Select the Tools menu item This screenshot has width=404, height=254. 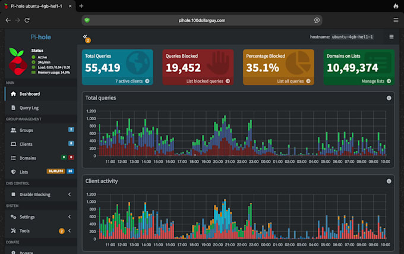[x=41, y=231]
